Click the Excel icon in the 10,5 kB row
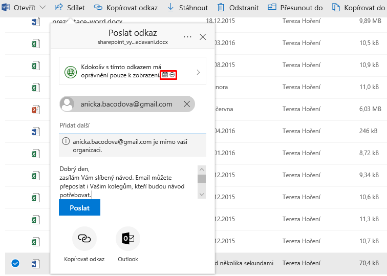The image size is (387, 276). coord(36,44)
